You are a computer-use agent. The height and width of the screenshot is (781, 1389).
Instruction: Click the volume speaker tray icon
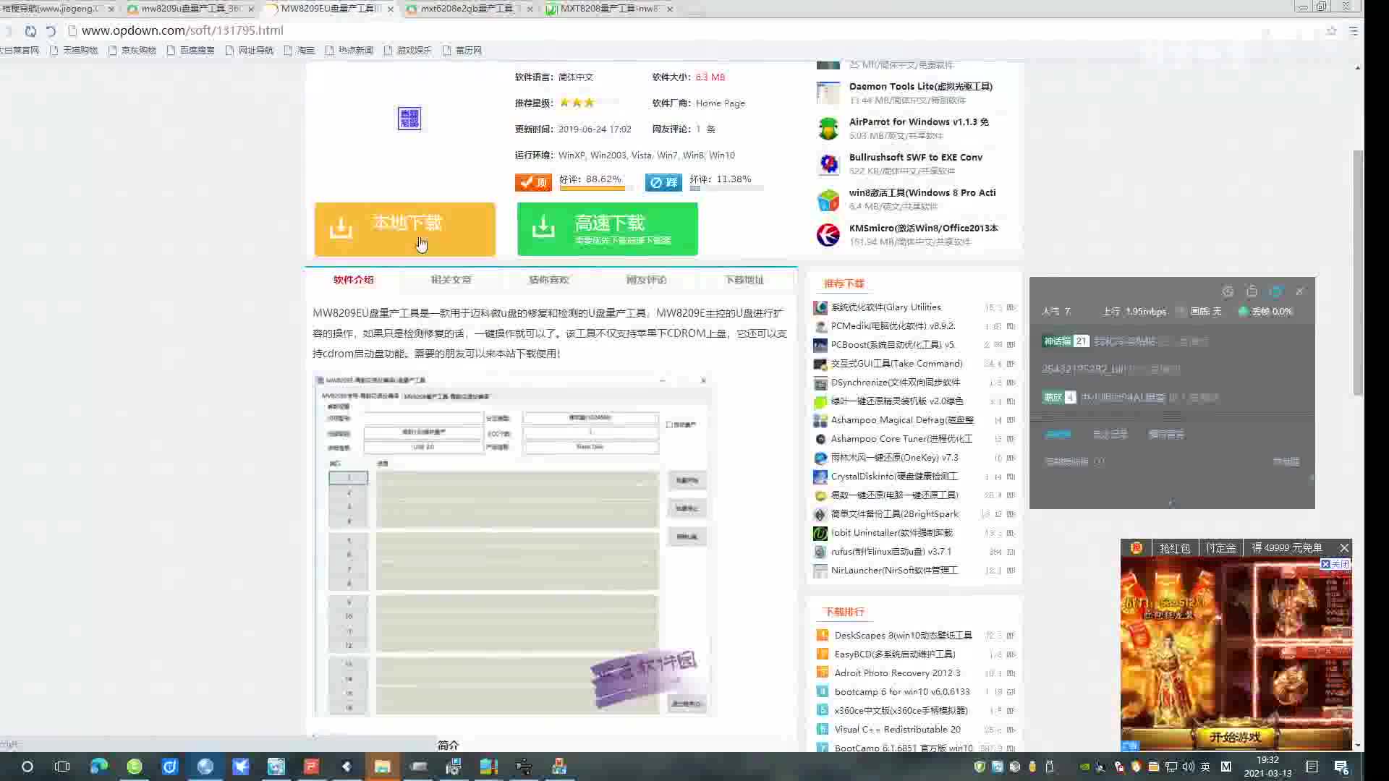point(1188,767)
